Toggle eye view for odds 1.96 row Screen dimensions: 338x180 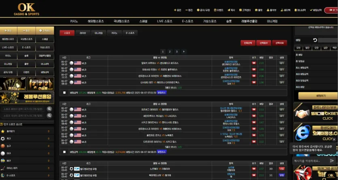pyautogui.click(x=254, y=82)
